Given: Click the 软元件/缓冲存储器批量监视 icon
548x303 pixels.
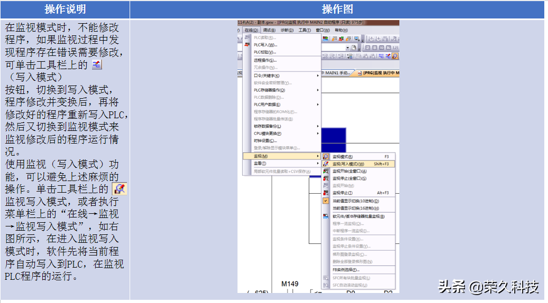Looking at the screenshot, I should (x=326, y=216).
